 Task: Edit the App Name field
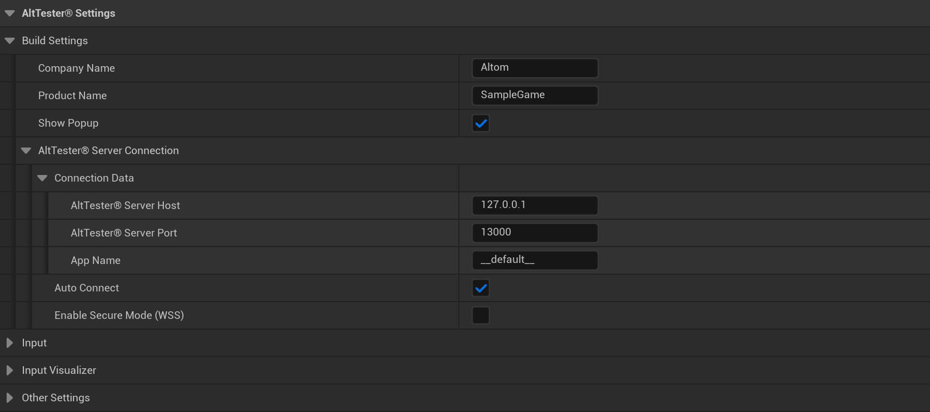(x=535, y=260)
